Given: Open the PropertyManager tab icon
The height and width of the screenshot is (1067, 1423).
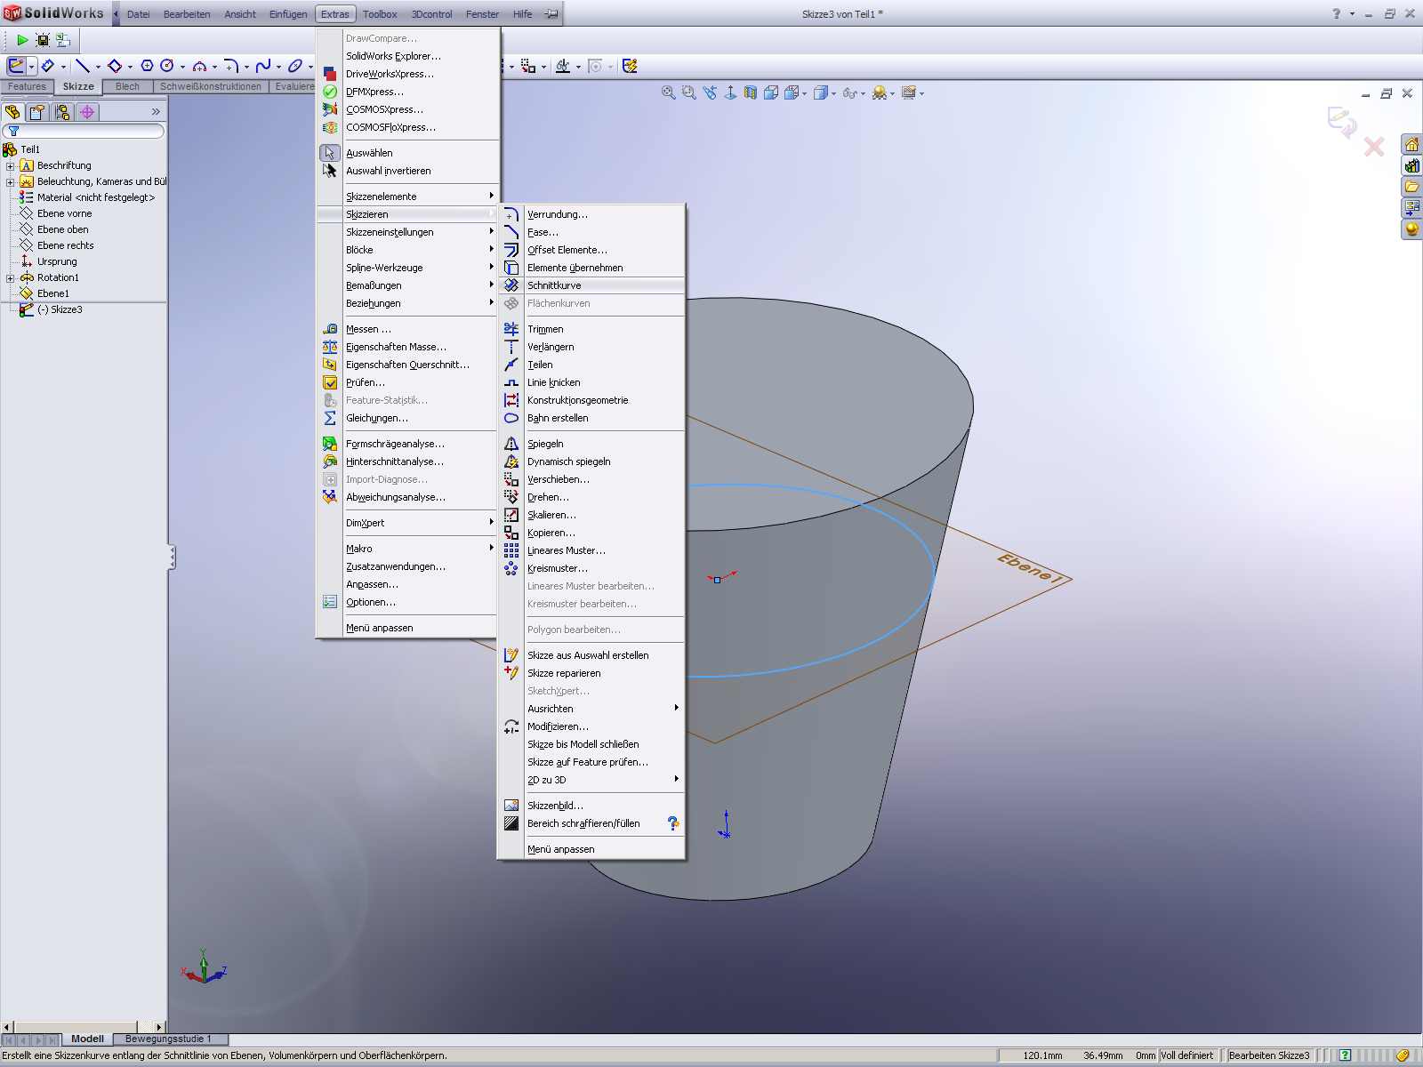Looking at the screenshot, I should click(36, 112).
